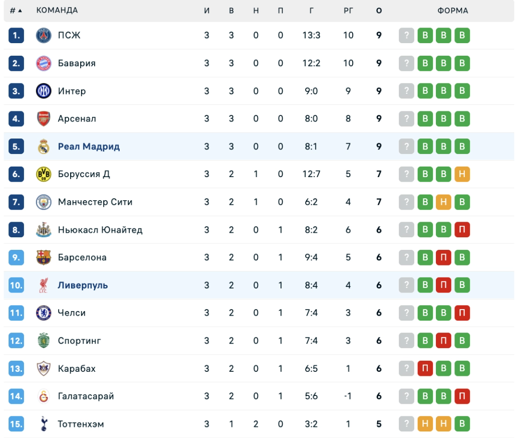Click the Galatasaray club logo
Screen dimensions: 518x438
point(44,396)
